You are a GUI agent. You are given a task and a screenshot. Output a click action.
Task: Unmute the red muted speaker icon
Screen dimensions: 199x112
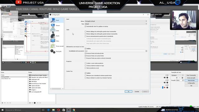[164, 87]
